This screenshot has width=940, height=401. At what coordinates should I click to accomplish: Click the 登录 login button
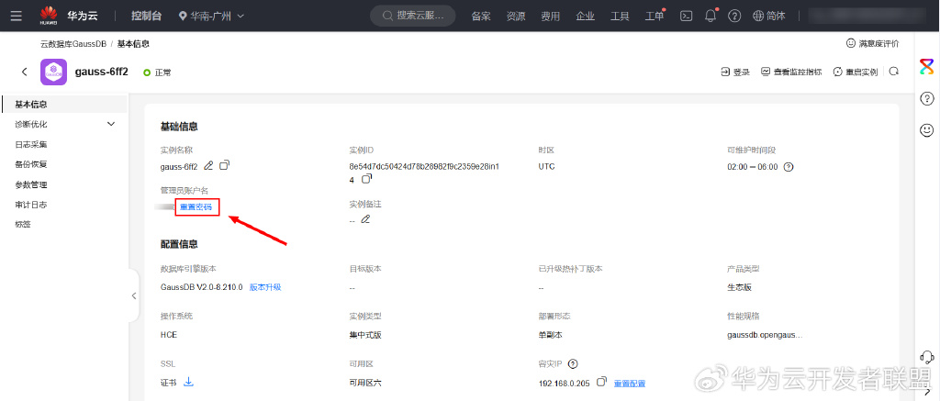pos(735,72)
